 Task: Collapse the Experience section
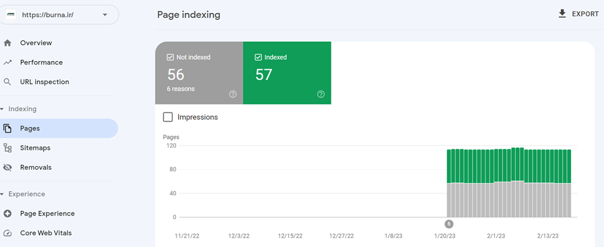point(2,195)
